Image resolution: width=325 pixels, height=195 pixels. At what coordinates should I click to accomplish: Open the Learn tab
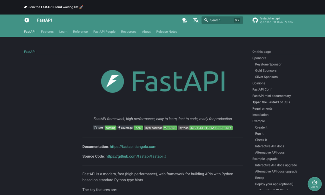[x=63, y=31]
